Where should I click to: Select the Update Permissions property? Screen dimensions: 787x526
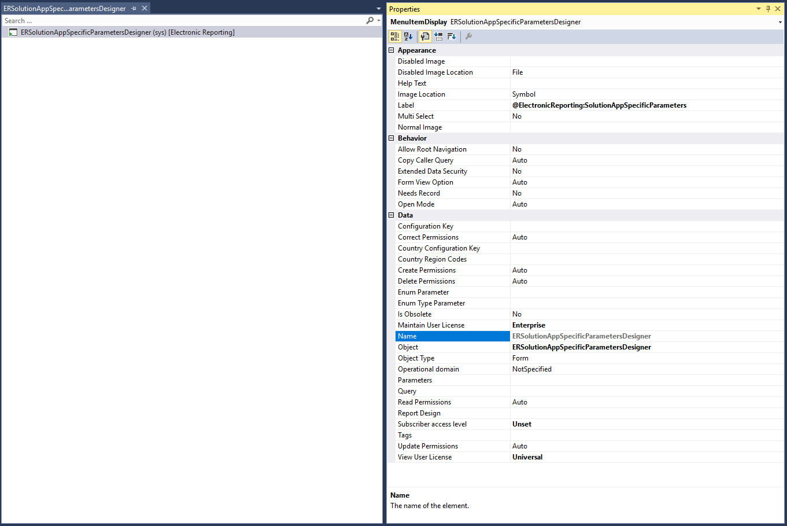(453, 446)
